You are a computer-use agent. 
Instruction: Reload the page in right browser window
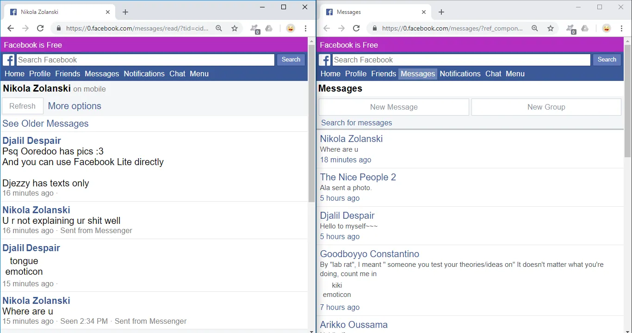pyautogui.click(x=356, y=28)
